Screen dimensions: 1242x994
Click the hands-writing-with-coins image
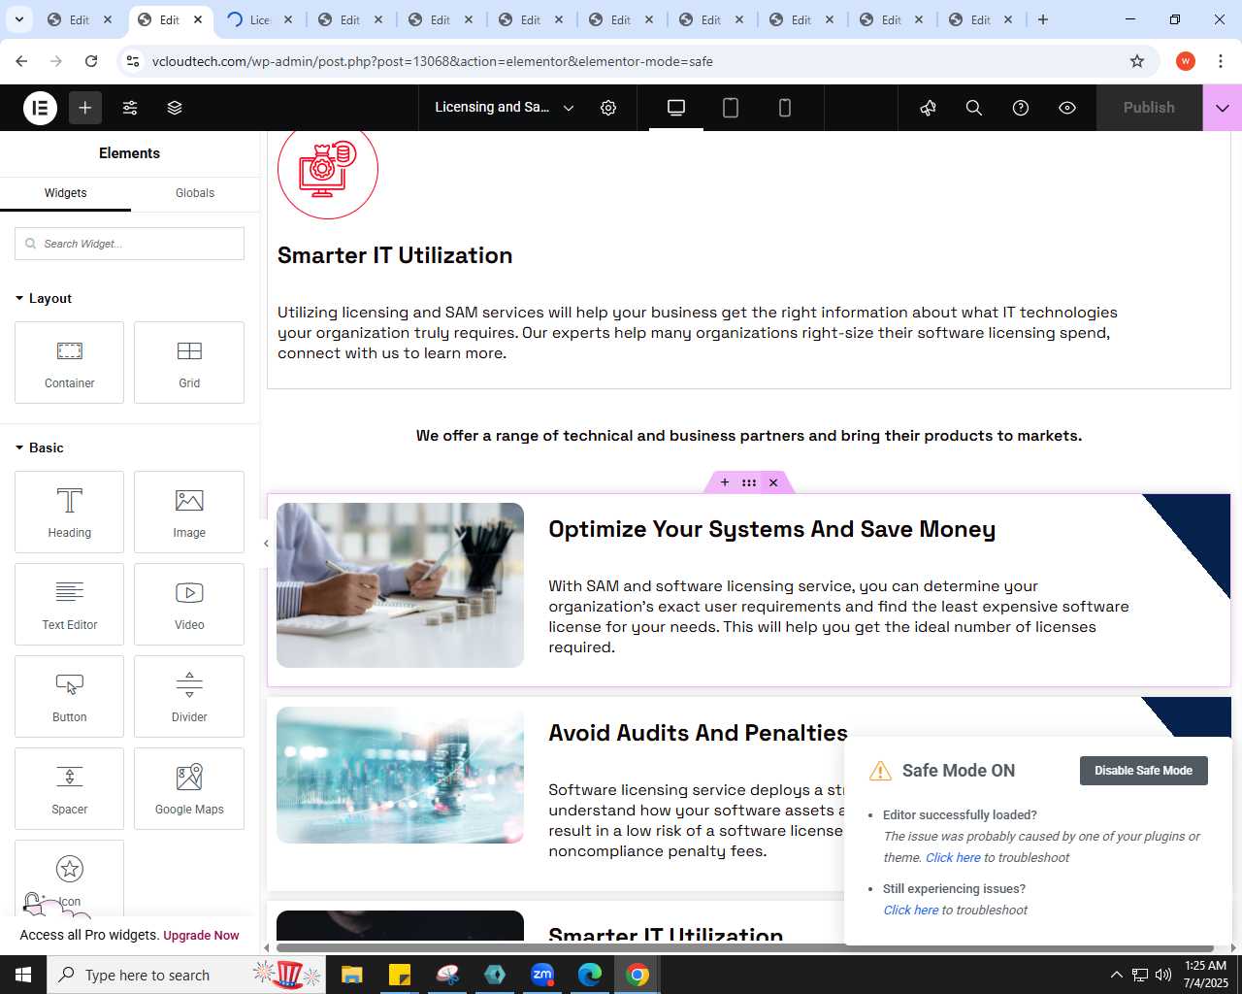pos(400,585)
